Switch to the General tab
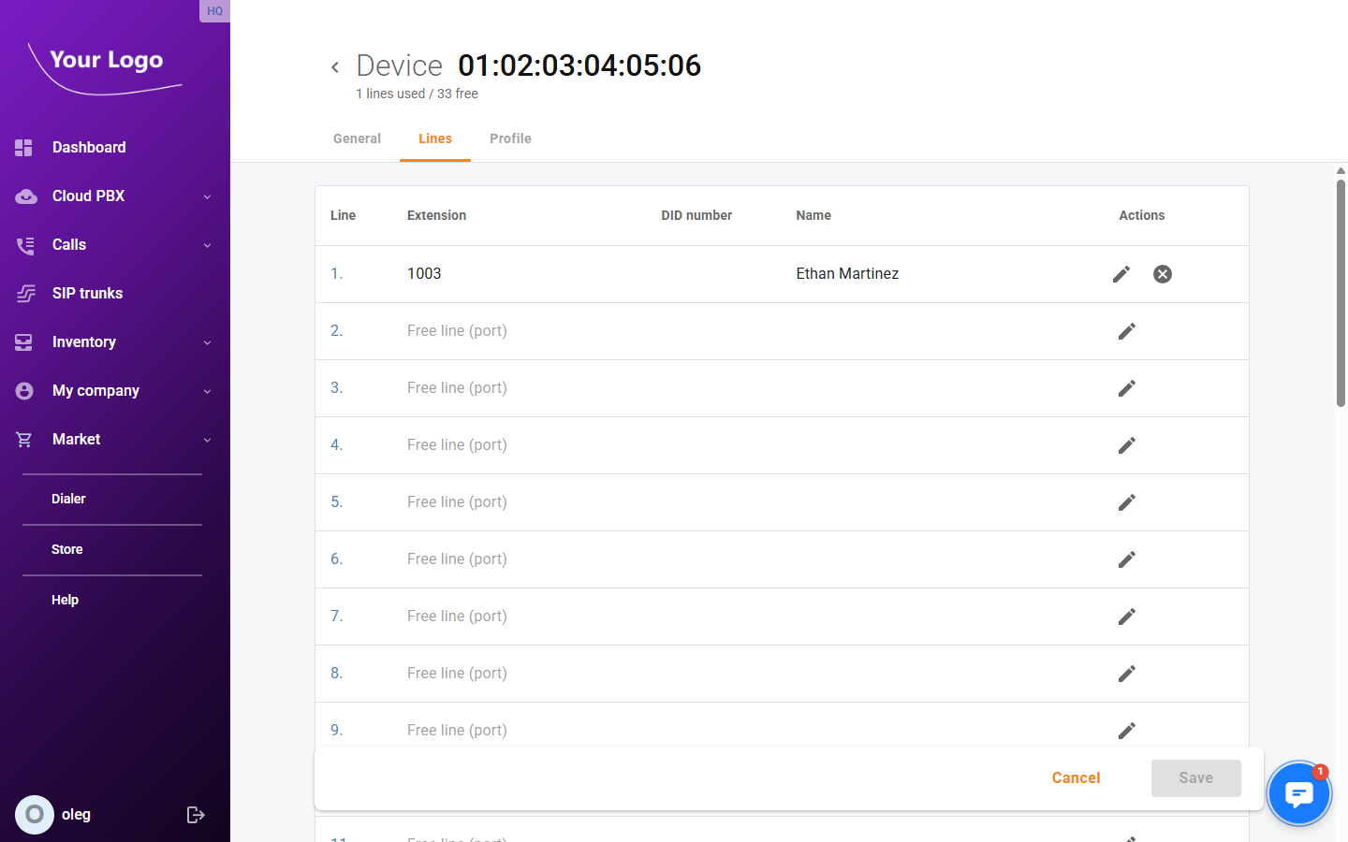This screenshot has height=842, width=1348. click(x=357, y=138)
